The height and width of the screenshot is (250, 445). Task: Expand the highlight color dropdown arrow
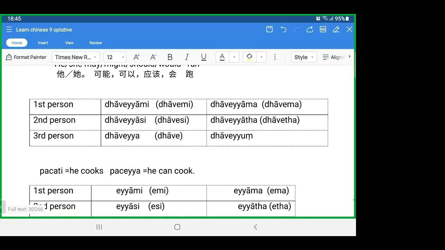(x=261, y=57)
